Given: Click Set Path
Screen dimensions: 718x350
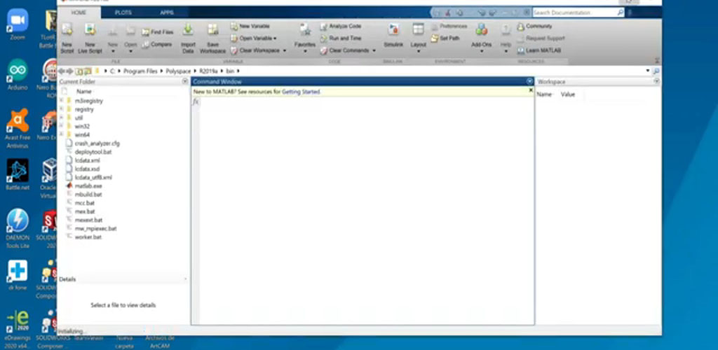Looking at the screenshot, I should point(445,38).
